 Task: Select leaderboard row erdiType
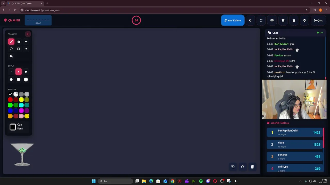coord(295,168)
